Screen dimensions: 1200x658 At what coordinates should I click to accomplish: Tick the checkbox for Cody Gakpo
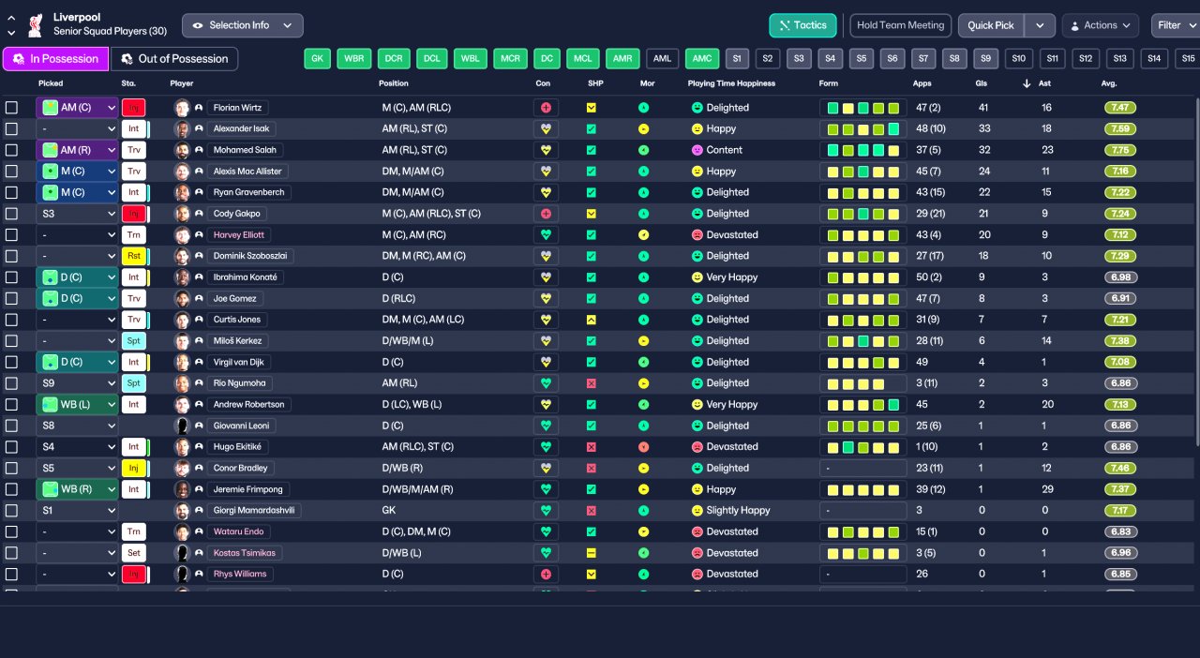tap(11, 214)
